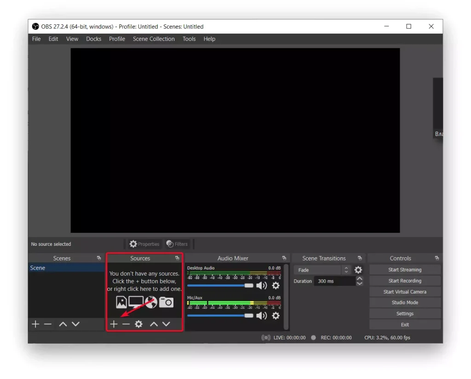Remove scene with minus icon
The image size is (471, 379).
tap(48, 324)
